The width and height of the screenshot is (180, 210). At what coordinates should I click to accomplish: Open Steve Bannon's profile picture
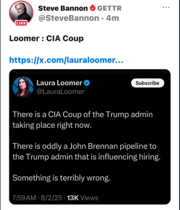click(21, 13)
